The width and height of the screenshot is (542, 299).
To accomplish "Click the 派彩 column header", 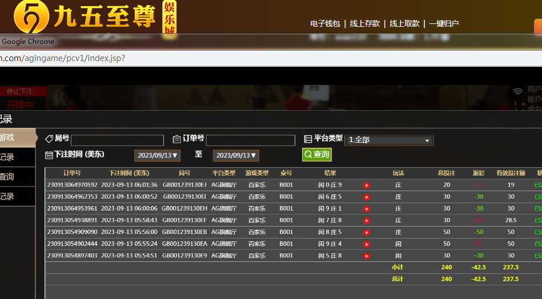I will [479, 173].
